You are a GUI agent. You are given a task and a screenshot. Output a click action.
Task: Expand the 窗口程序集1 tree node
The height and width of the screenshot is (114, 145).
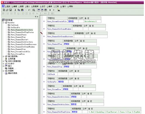(x=3, y=56)
